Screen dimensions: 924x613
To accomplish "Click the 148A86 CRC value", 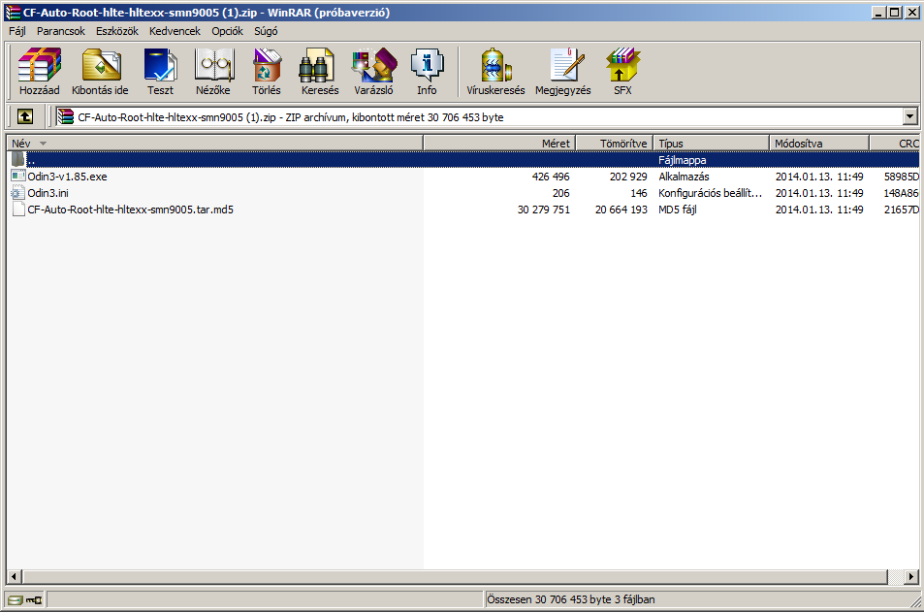I will pos(901,193).
